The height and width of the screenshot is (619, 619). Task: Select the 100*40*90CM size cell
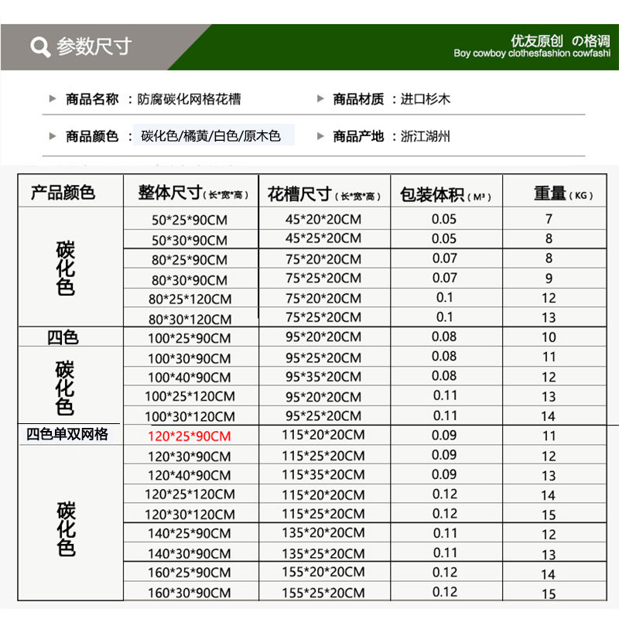click(190, 378)
